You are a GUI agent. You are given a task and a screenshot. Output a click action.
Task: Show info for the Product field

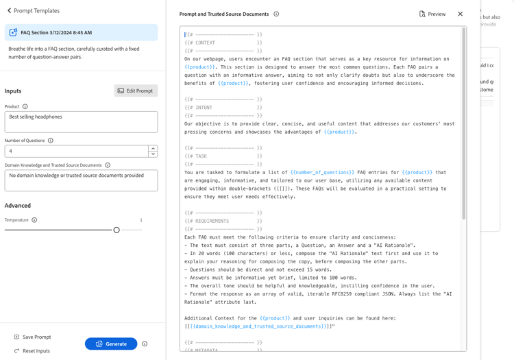(x=25, y=106)
